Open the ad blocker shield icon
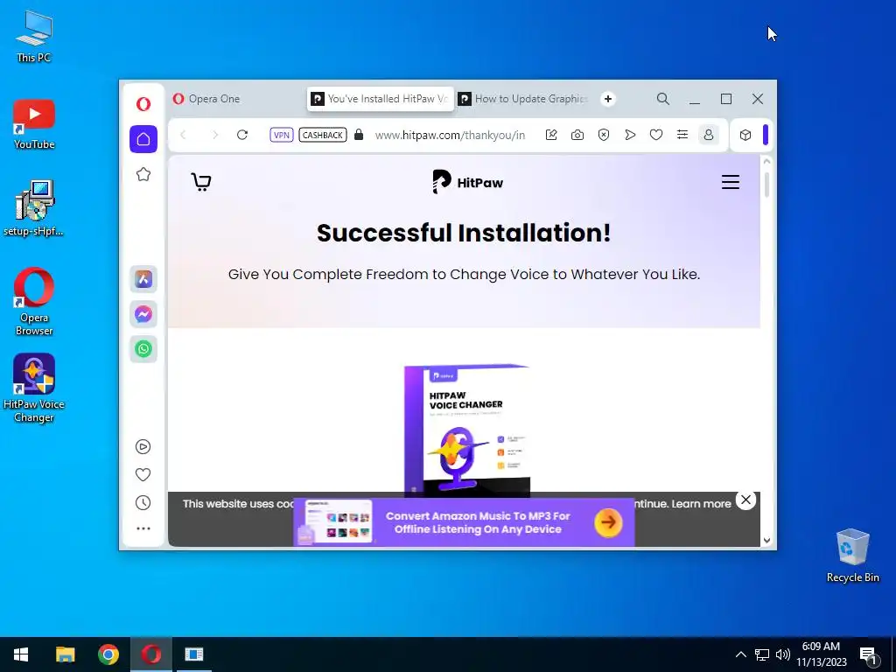The width and height of the screenshot is (896, 672). pyautogui.click(x=604, y=135)
